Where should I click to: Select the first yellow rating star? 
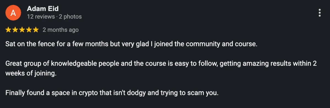coord(8,30)
